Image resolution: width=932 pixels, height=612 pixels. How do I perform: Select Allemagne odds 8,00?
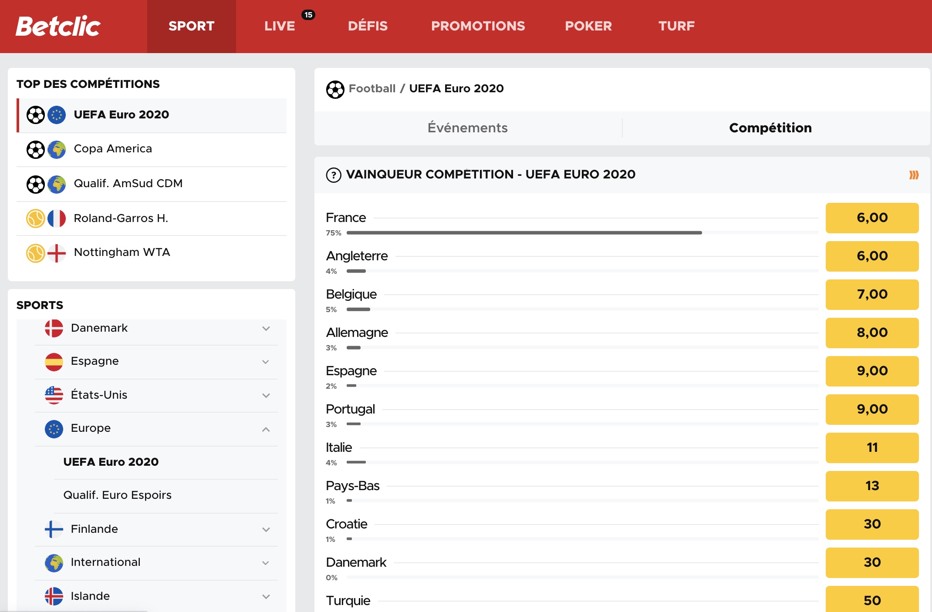tap(872, 333)
